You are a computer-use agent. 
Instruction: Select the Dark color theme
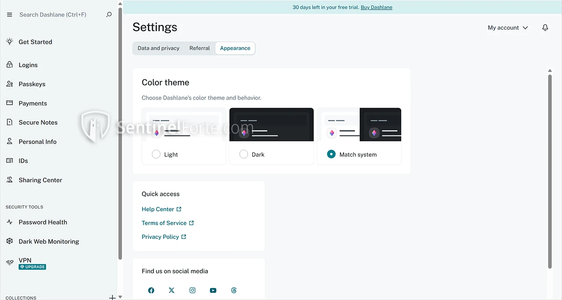[244, 154]
